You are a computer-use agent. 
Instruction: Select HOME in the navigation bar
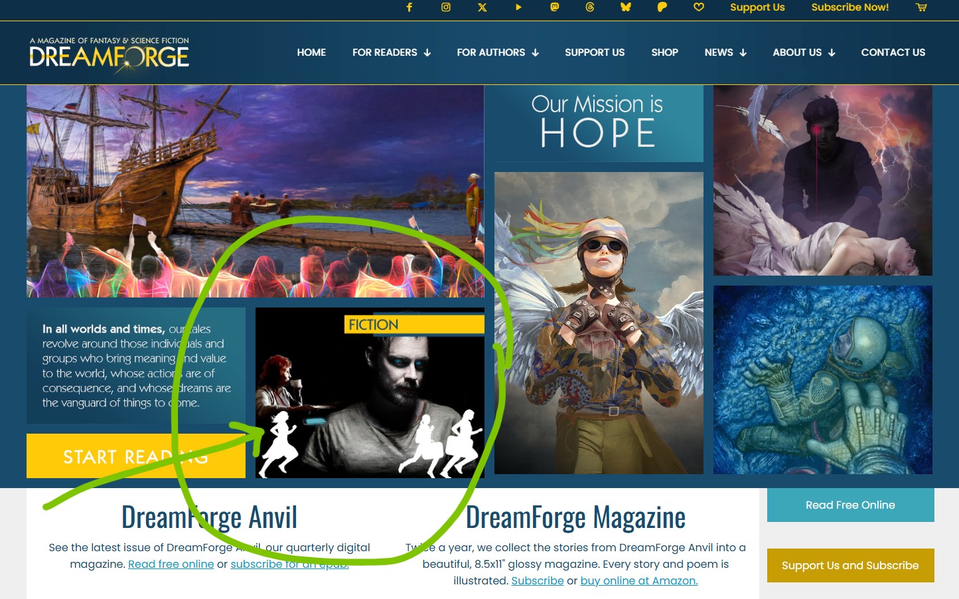pos(311,52)
